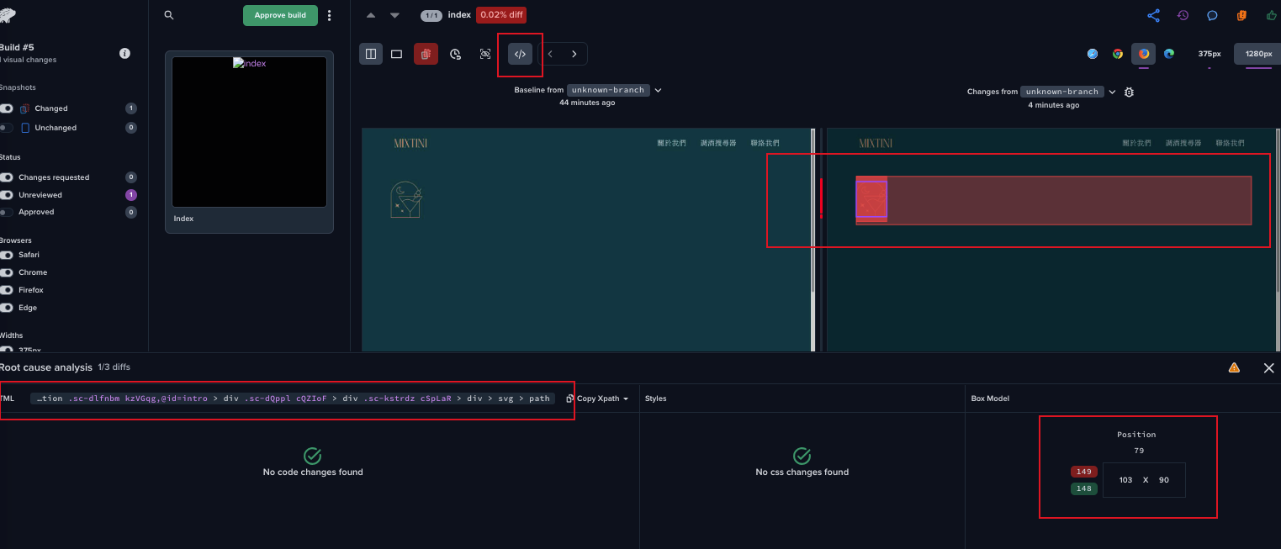Viewport: 1281px width, 549px height.
Task: Disable the Unreviewed status filter
Action: point(7,195)
